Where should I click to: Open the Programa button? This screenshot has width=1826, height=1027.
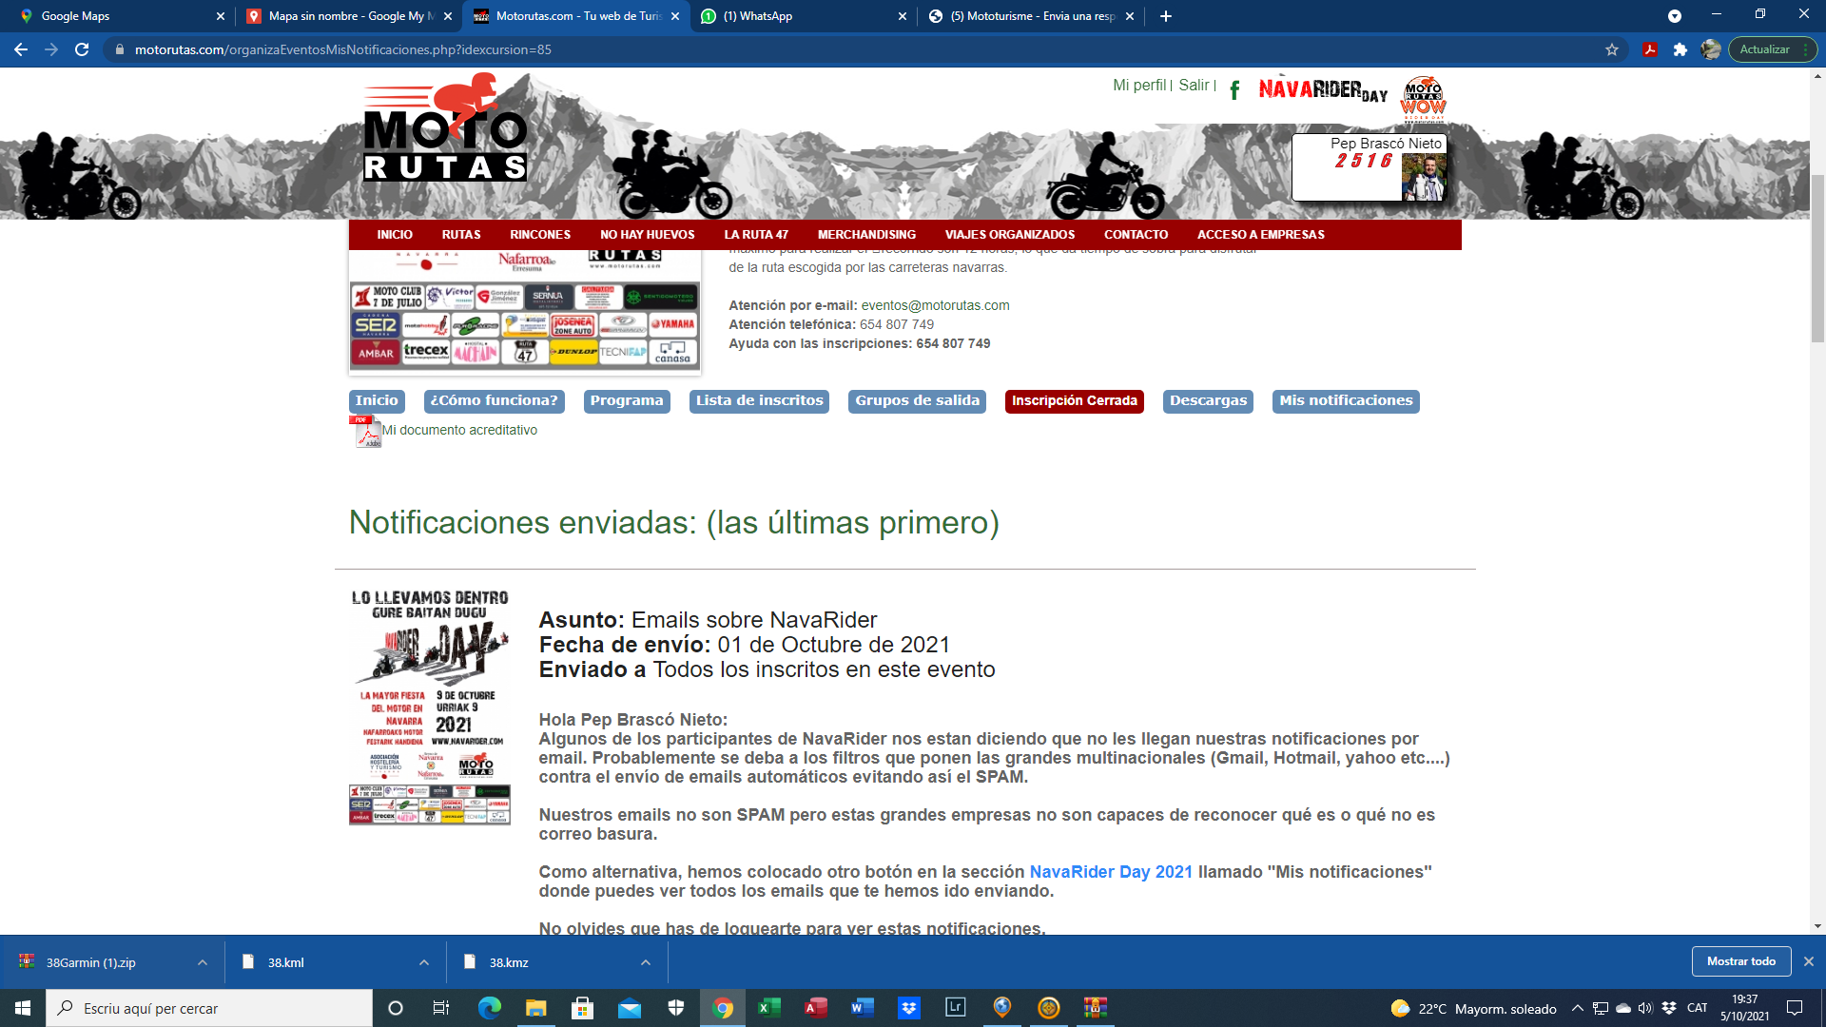[627, 401]
